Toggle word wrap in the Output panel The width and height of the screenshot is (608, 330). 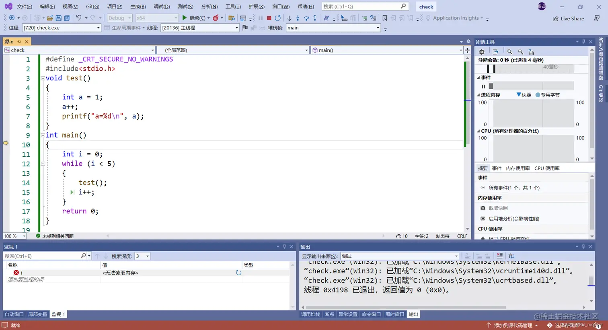tap(511, 256)
